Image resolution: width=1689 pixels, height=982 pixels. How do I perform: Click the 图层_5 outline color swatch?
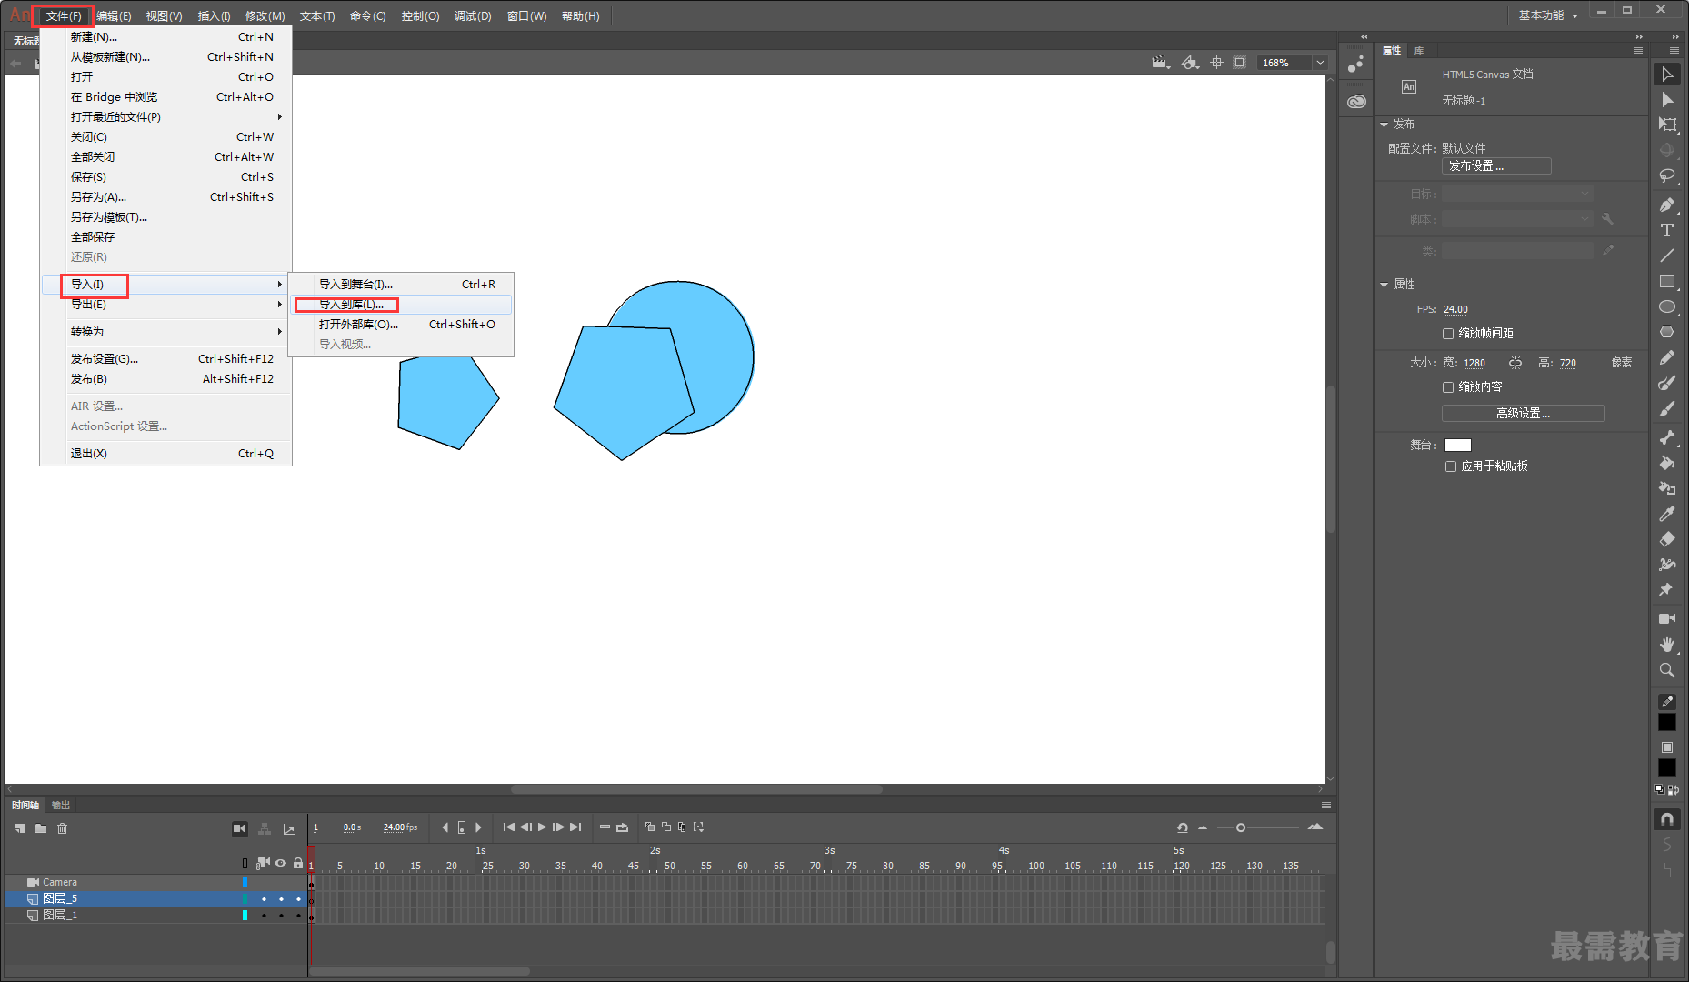coord(245,899)
